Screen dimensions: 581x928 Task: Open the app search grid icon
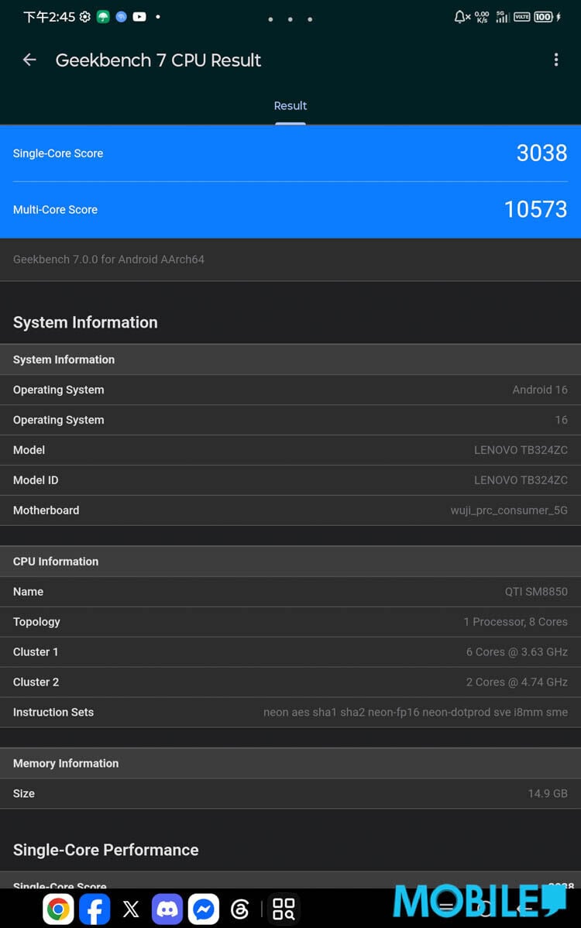284,909
